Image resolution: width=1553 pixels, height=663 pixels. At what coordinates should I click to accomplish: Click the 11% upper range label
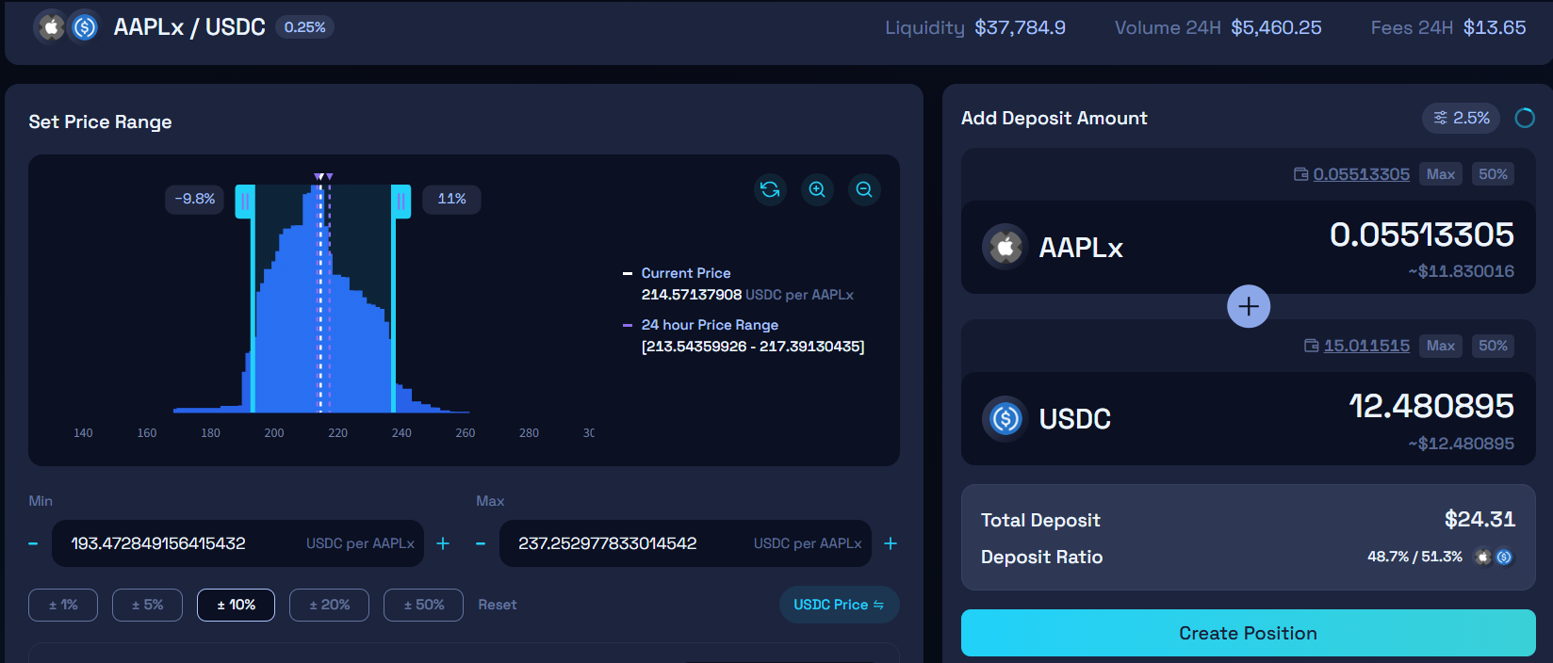click(x=451, y=199)
